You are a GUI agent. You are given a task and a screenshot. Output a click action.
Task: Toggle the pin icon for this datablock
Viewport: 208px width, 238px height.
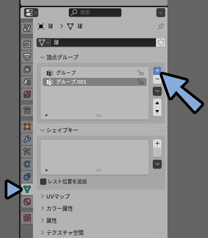160,26
